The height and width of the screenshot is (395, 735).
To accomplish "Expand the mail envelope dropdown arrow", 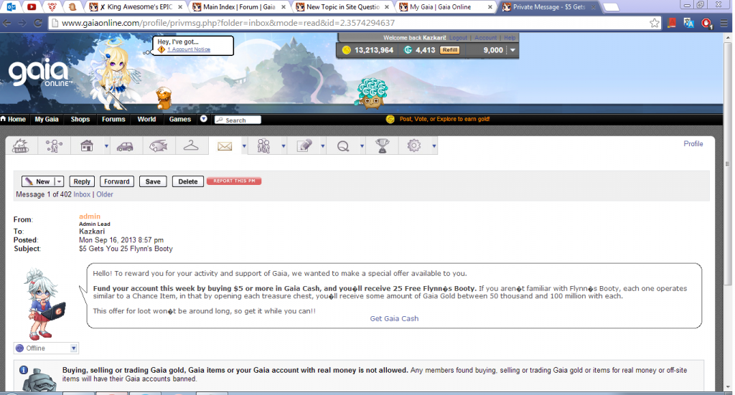I will (x=244, y=146).
